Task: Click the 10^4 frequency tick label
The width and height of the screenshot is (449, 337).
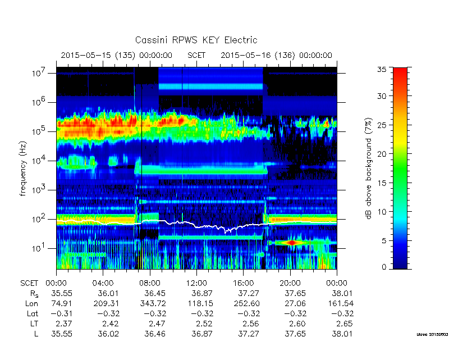Action: [39, 160]
